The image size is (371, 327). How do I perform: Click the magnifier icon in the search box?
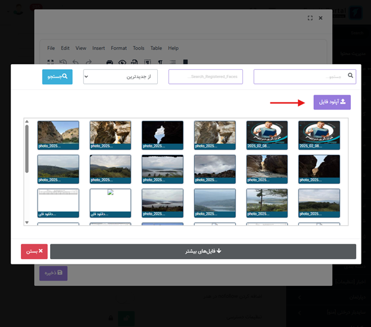tap(351, 76)
